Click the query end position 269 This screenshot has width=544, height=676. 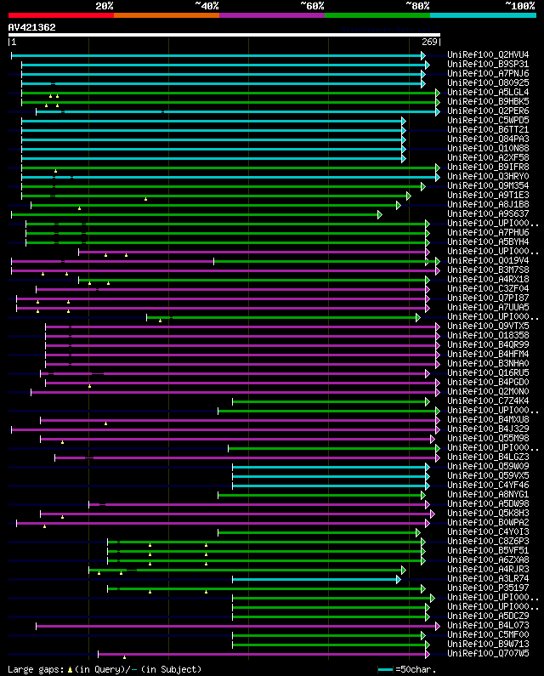(x=429, y=42)
